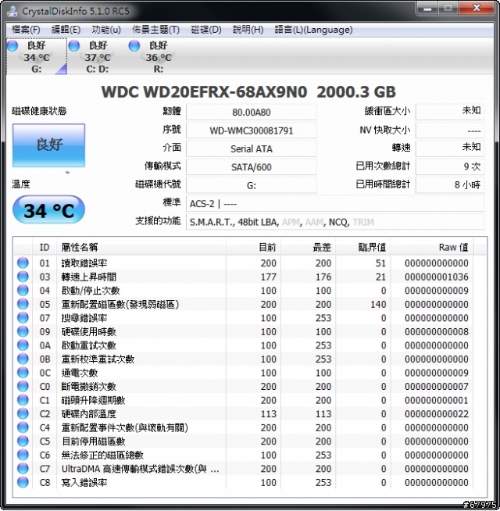500x511 pixels.
Task: Click the drive letter field G:
Action: (252, 185)
